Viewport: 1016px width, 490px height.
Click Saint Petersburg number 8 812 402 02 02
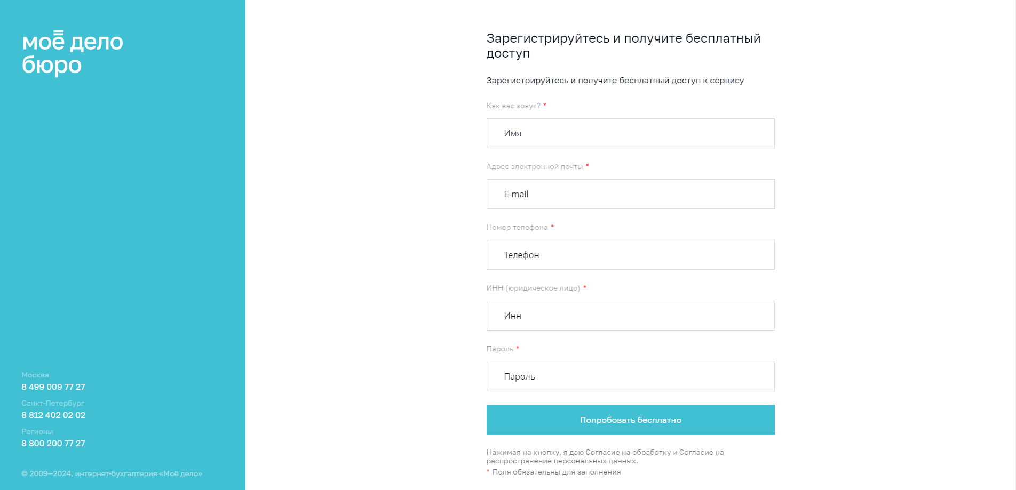pyautogui.click(x=53, y=415)
